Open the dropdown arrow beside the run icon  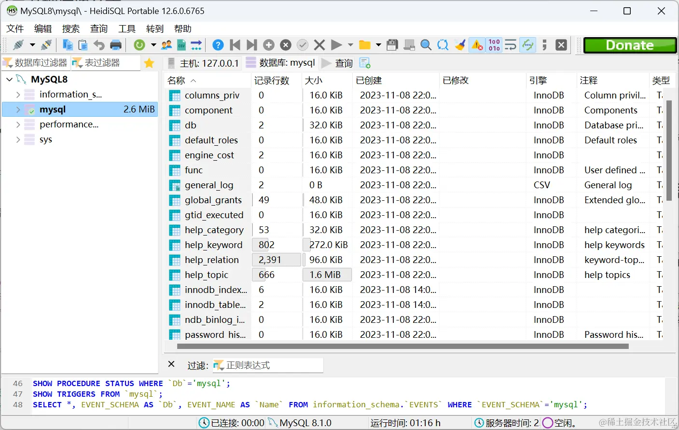click(x=350, y=45)
